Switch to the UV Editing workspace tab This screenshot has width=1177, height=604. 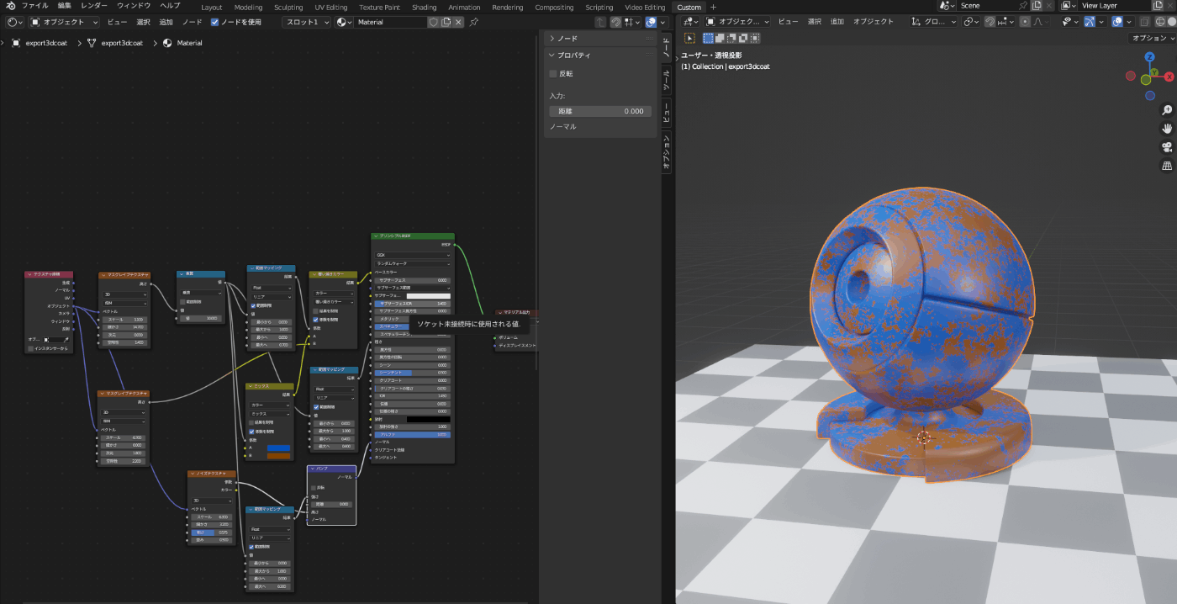[x=330, y=7]
